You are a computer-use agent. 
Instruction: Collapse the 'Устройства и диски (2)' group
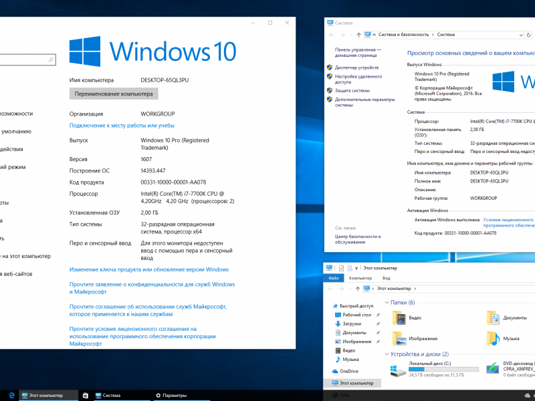[x=387, y=354]
